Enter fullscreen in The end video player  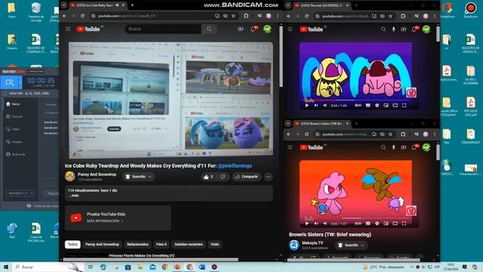pyautogui.click(x=405, y=106)
